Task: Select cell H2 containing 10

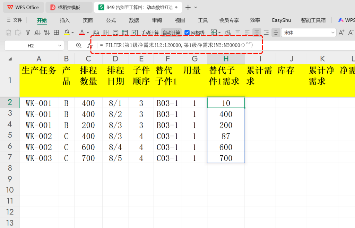Action: pyautogui.click(x=226, y=103)
